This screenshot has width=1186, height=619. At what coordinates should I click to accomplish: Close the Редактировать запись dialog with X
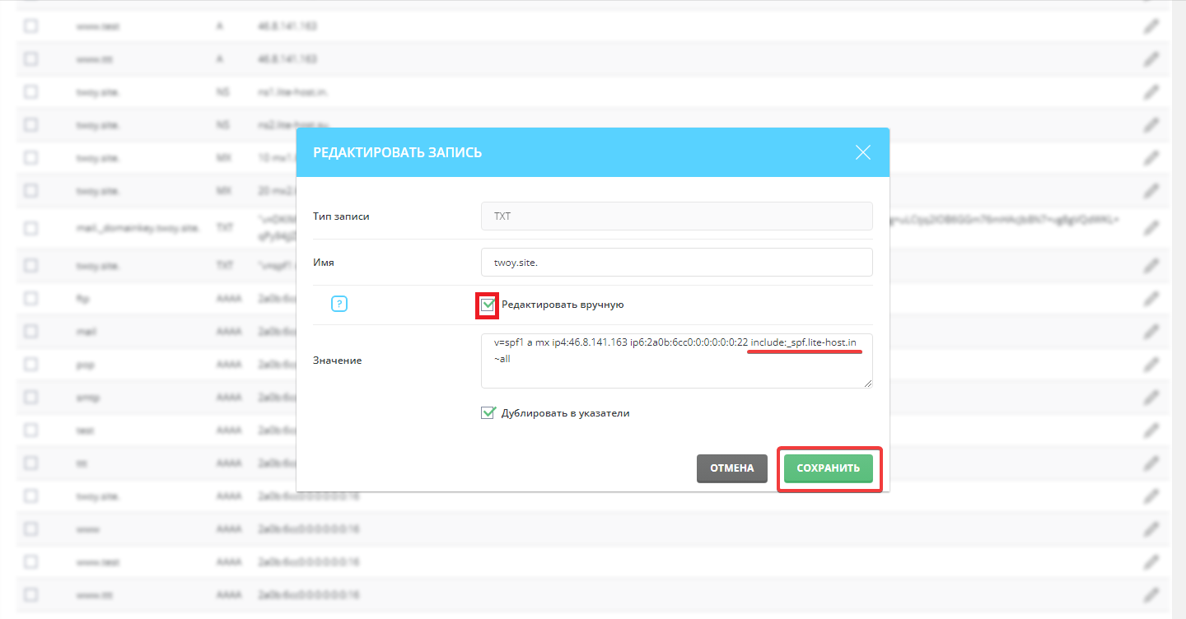[863, 152]
